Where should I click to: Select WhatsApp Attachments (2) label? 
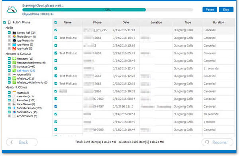(32, 82)
